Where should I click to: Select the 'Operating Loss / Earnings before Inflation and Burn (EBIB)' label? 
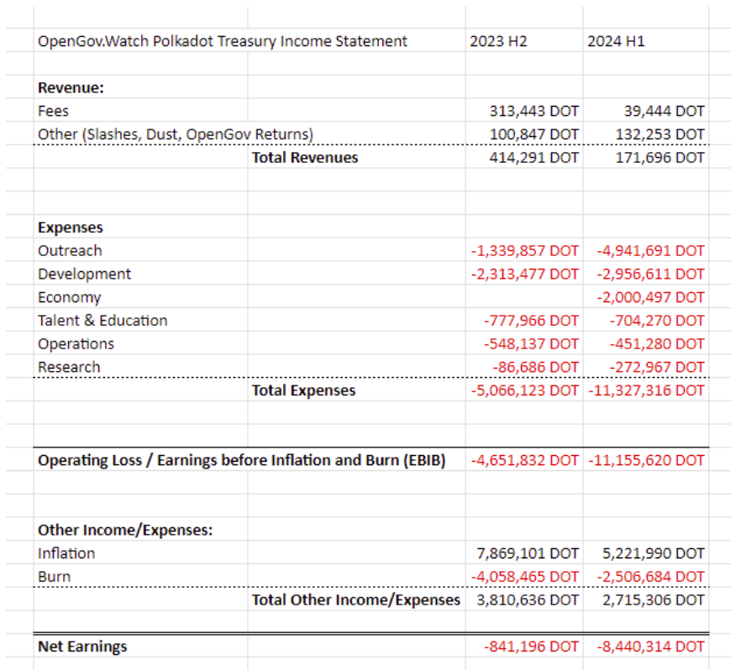pyautogui.click(x=241, y=460)
